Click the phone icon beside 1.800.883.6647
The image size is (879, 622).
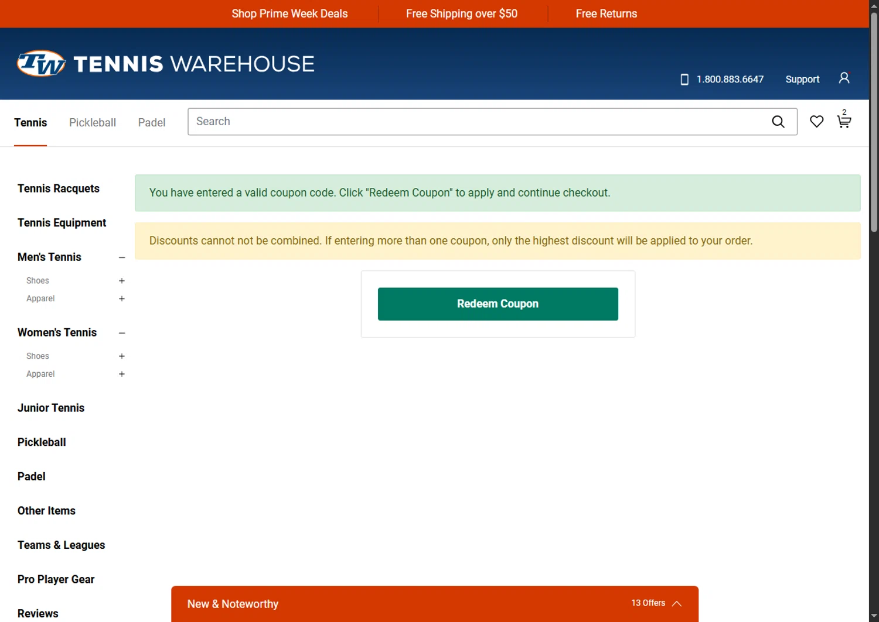pyautogui.click(x=684, y=80)
